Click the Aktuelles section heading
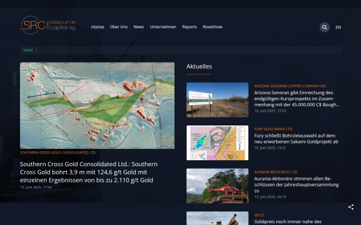This screenshot has width=361, height=225. 199,67
